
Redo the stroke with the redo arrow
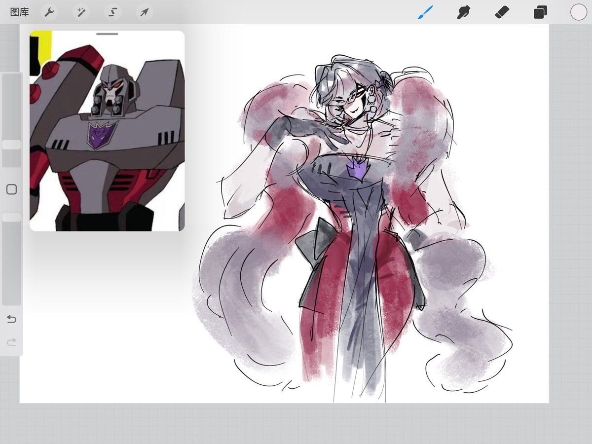click(x=11, y=341)
